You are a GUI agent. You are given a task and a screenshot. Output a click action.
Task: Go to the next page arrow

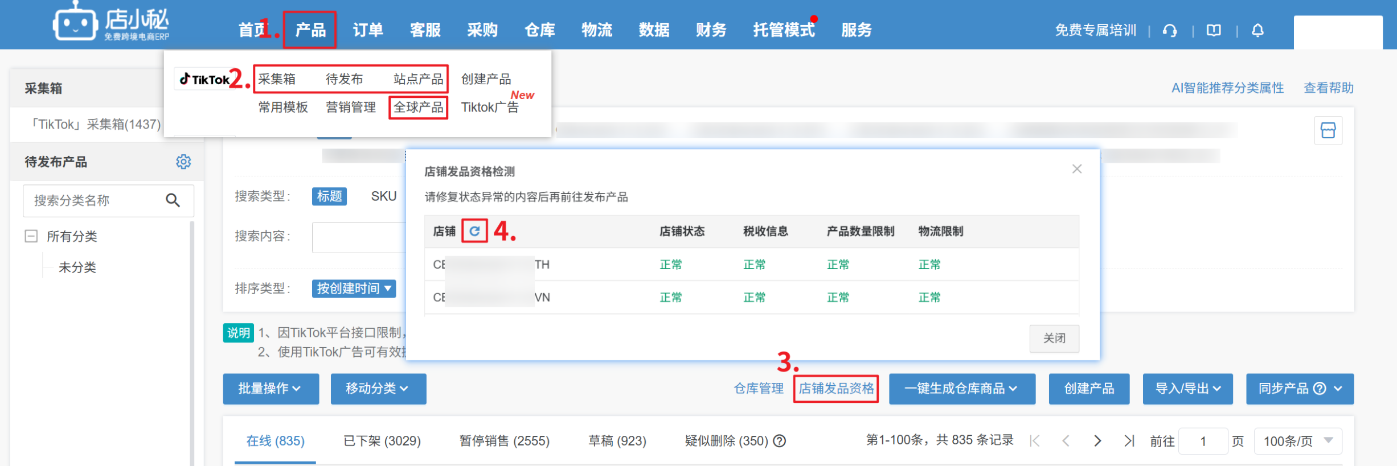(x=1097, y=441)
